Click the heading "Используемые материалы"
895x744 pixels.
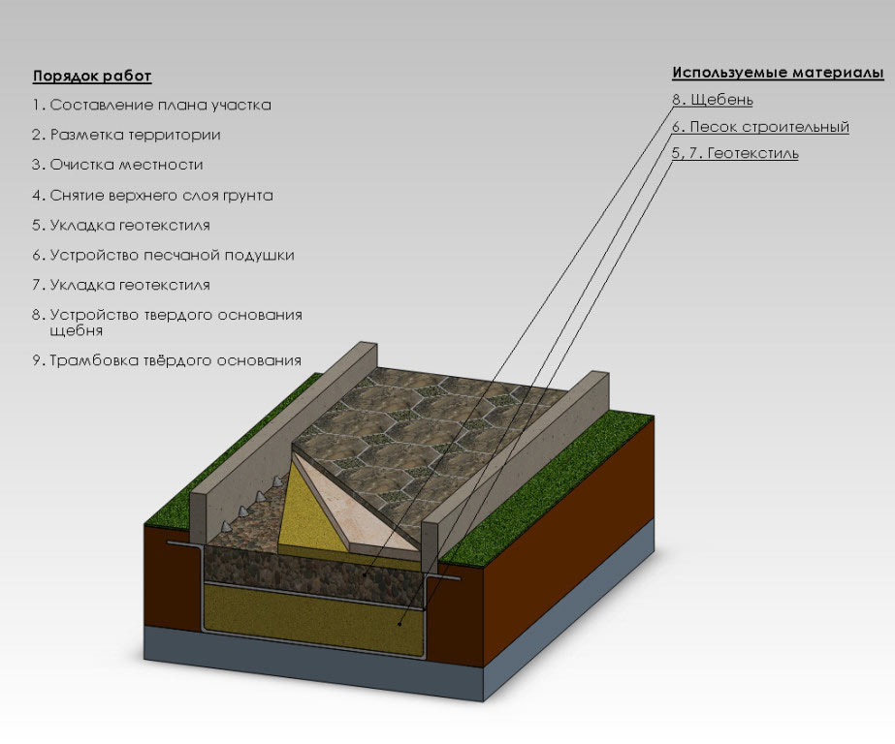pyautogui.click(x=778, y=73)
